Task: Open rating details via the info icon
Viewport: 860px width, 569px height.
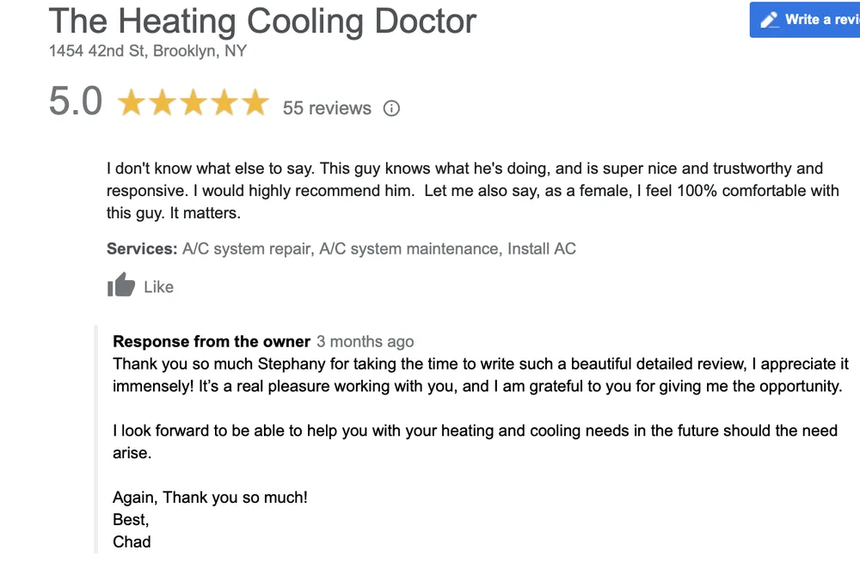Action: click(x=391, y=108)
